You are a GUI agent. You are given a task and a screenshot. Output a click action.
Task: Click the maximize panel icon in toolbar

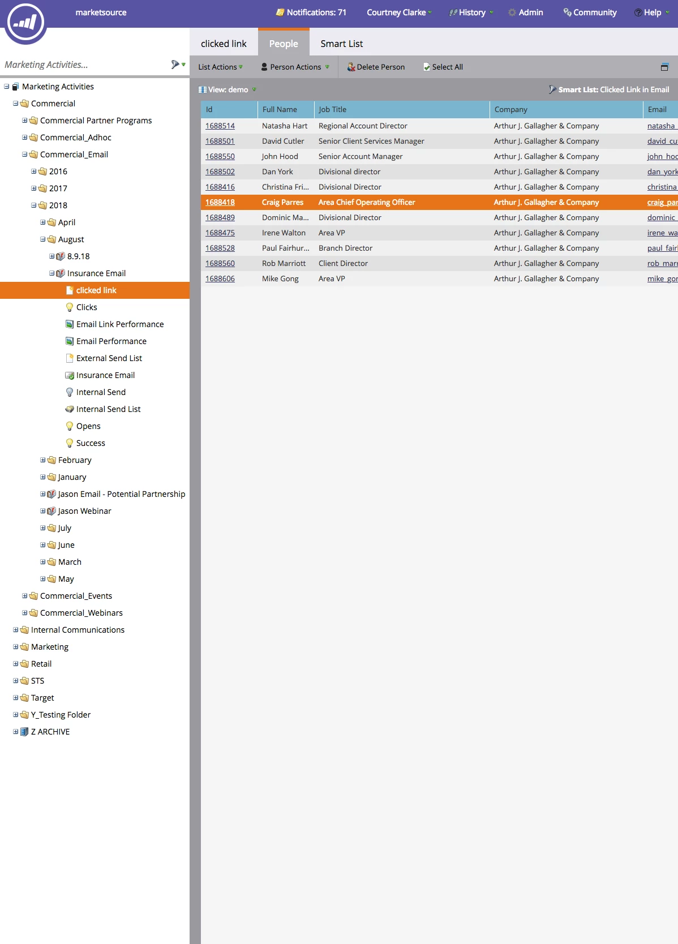tap(664, 67)
